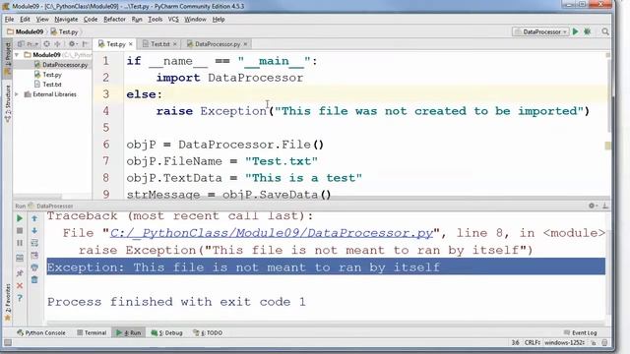Click the print icon in Run panel
This screenshot has height=354, width=630.
tap(34, 267)
